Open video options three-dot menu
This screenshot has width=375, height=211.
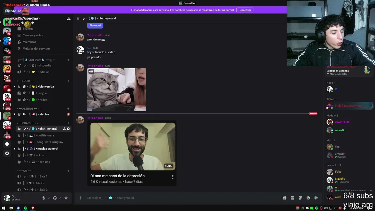[173, 177]
